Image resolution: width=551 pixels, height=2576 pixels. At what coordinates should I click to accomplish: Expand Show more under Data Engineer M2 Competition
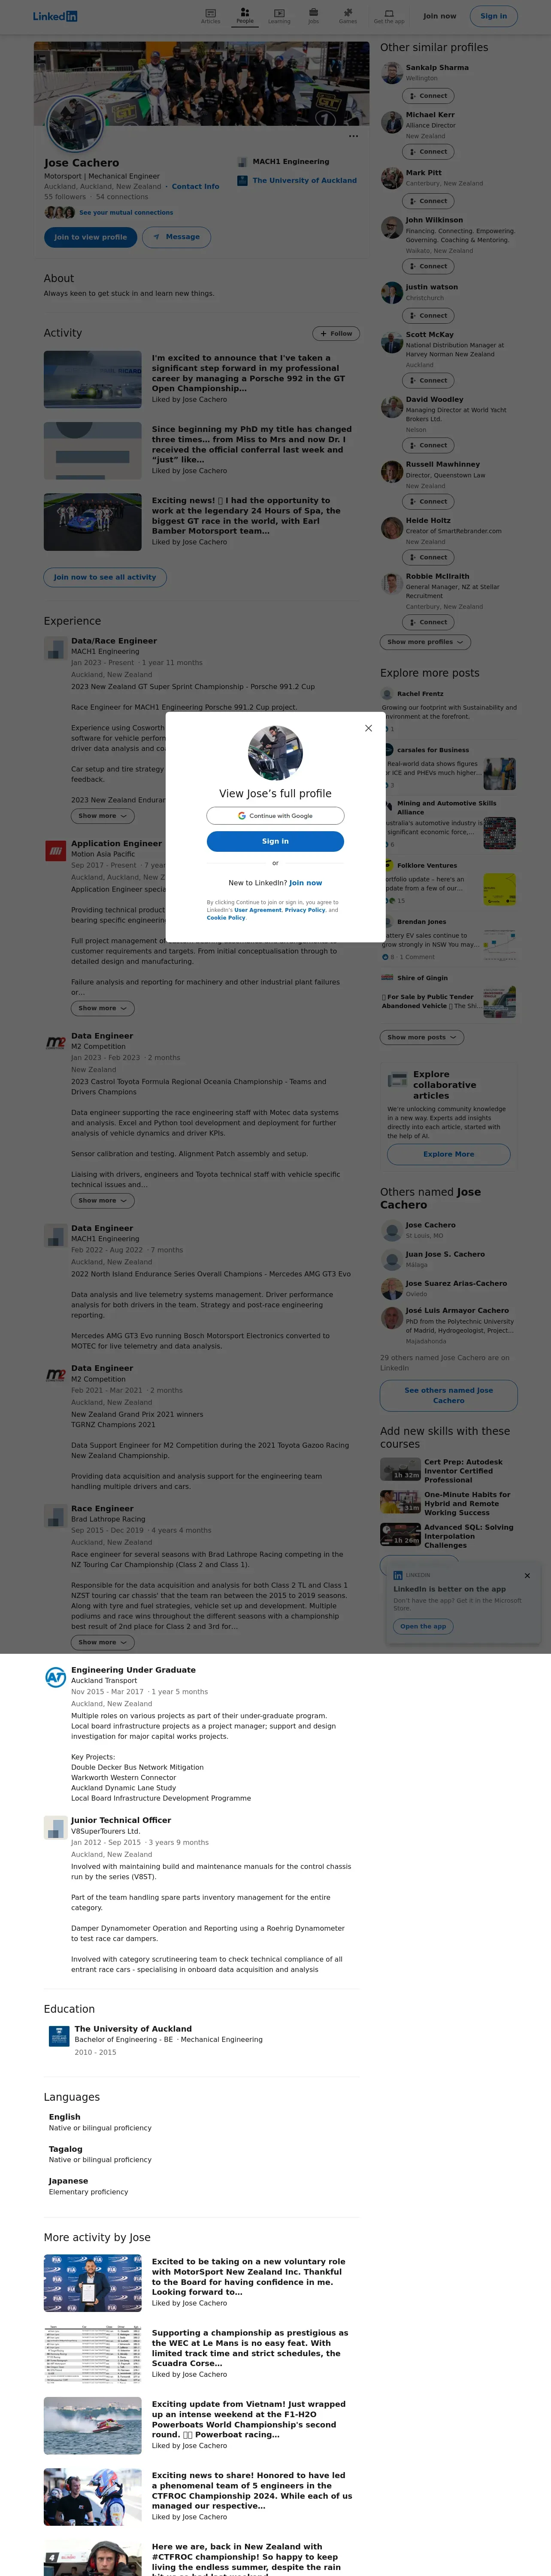coord(103,1200)
